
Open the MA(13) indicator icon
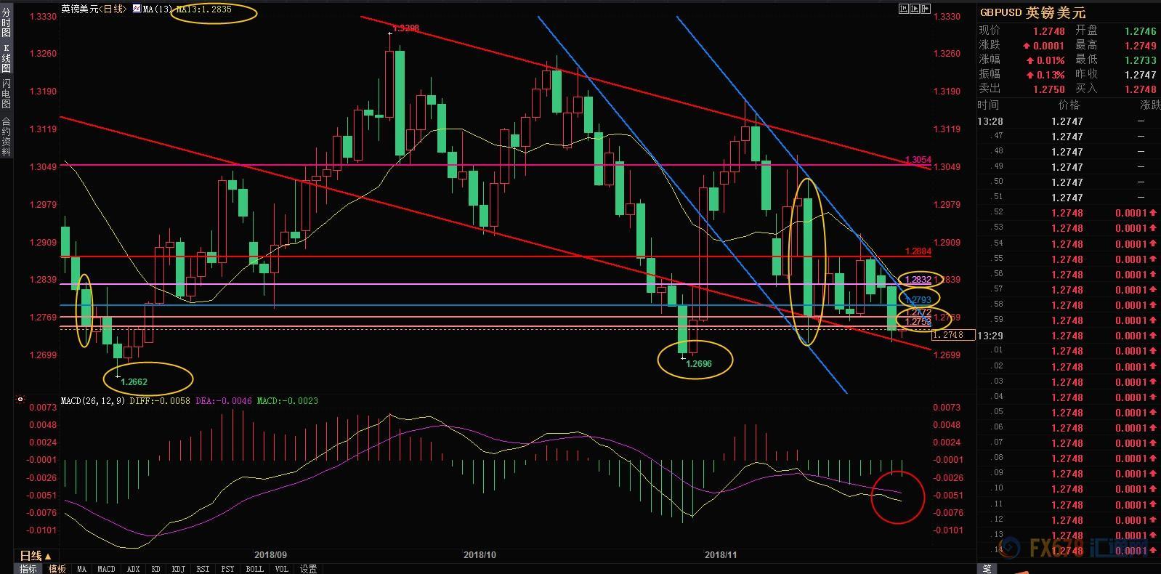(137, 9)
